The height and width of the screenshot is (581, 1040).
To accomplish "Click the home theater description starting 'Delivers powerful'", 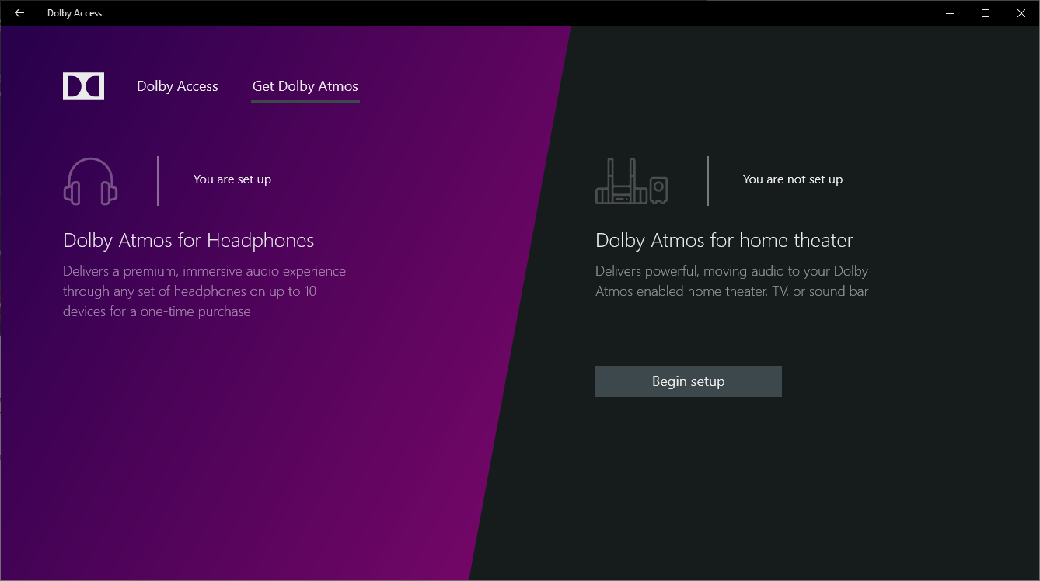I will (732, 281).
